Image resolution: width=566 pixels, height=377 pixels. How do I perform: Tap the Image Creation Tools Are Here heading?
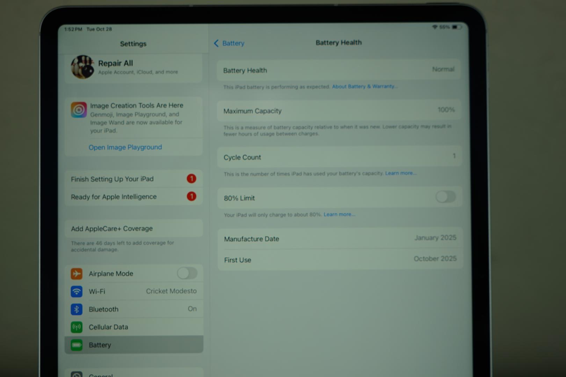(137, 105)
